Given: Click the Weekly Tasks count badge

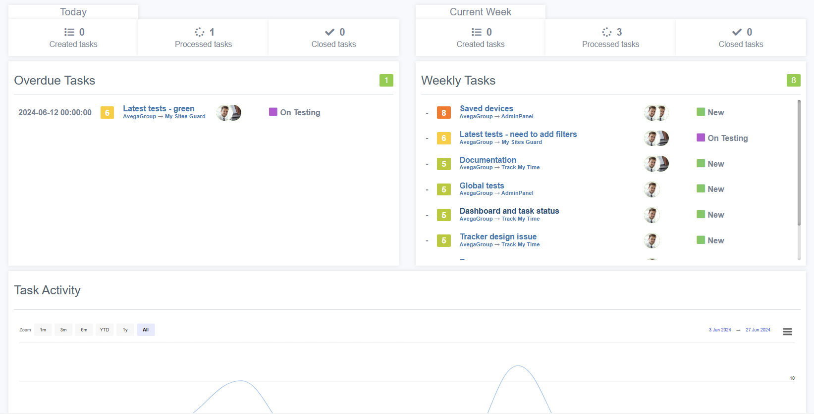Looking at the screenshot, I should click(x=793, y=80).
